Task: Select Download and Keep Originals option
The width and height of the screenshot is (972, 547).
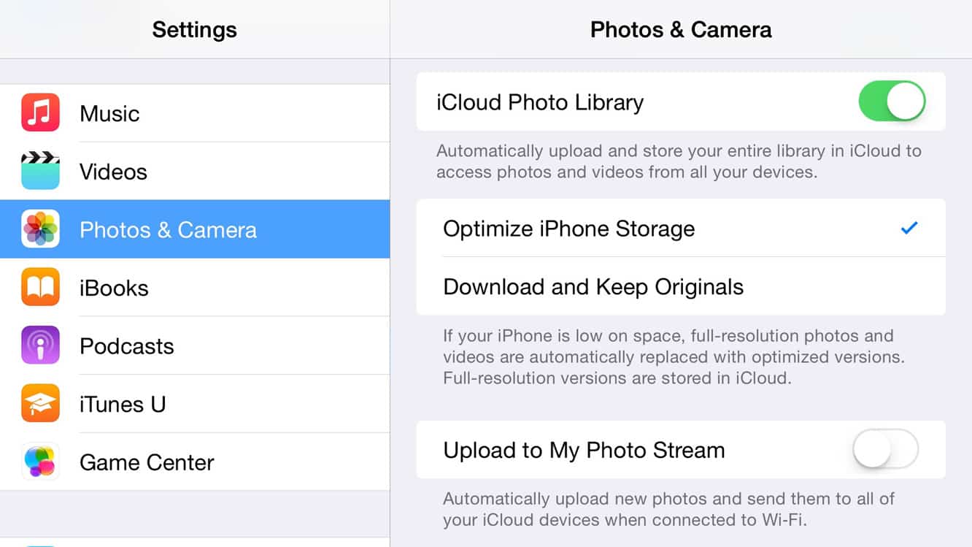Action: pos(593,287)
